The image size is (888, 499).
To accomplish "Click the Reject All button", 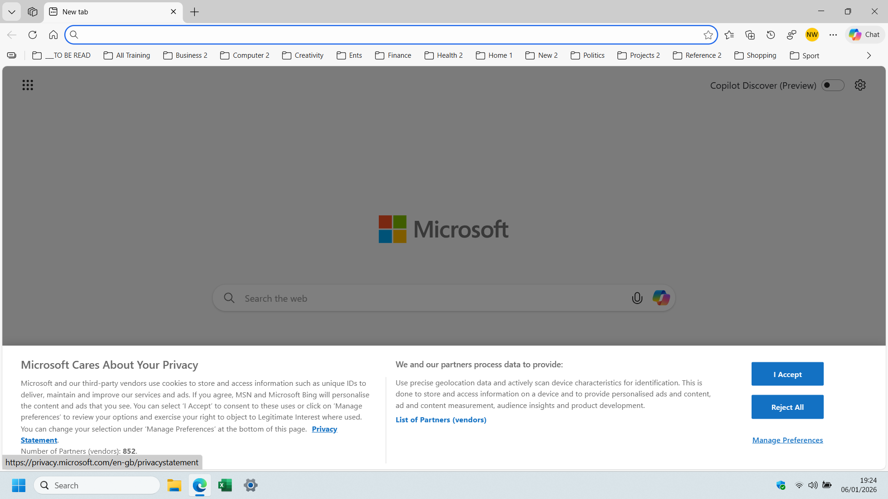I will coord(787,407).
